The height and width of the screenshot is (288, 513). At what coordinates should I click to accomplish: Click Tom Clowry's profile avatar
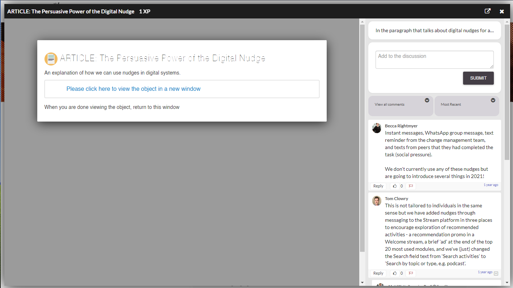377,201
